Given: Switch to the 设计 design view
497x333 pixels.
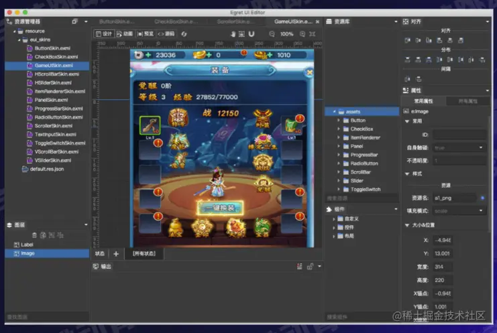Looking at the screenshot, I should pyautogui.click(x=104, y=34).
